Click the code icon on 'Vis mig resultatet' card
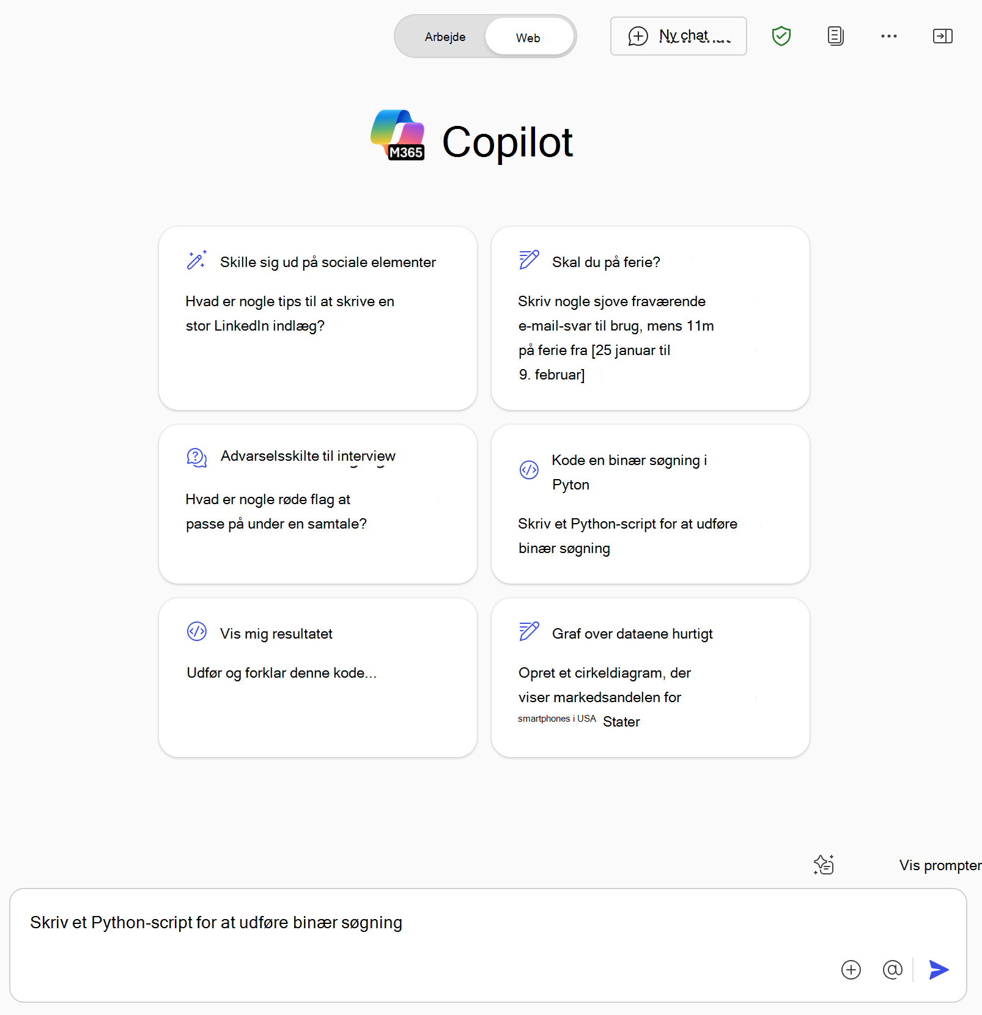The width and height of the screenshot is (982, 1015). 196,631
